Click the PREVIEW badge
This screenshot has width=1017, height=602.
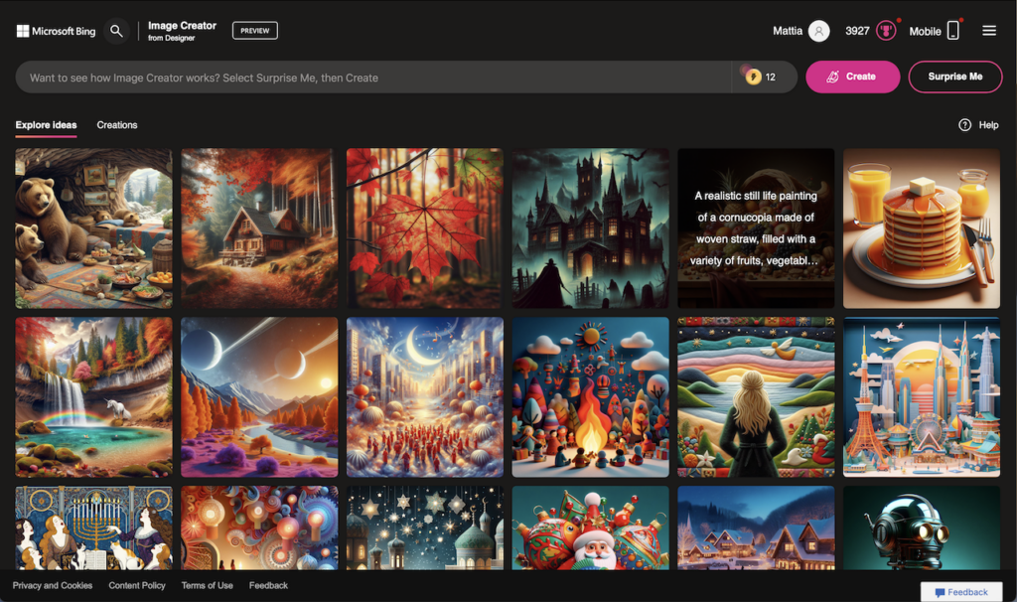[x=255, y=31]
